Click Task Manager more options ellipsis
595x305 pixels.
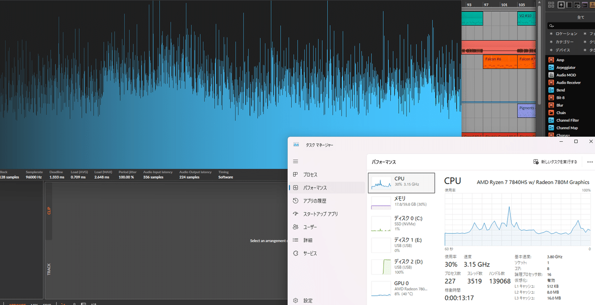(x=590, y=162)
